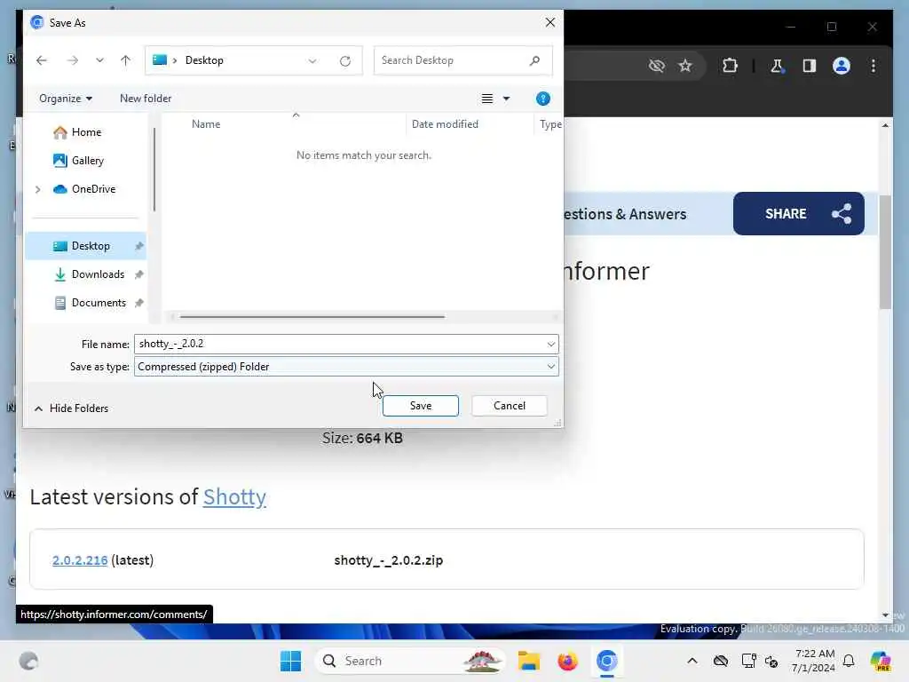Open Windows Start menu
This screenshot has width=909, height=682.
pyautogui.click(x=290, y=661)
